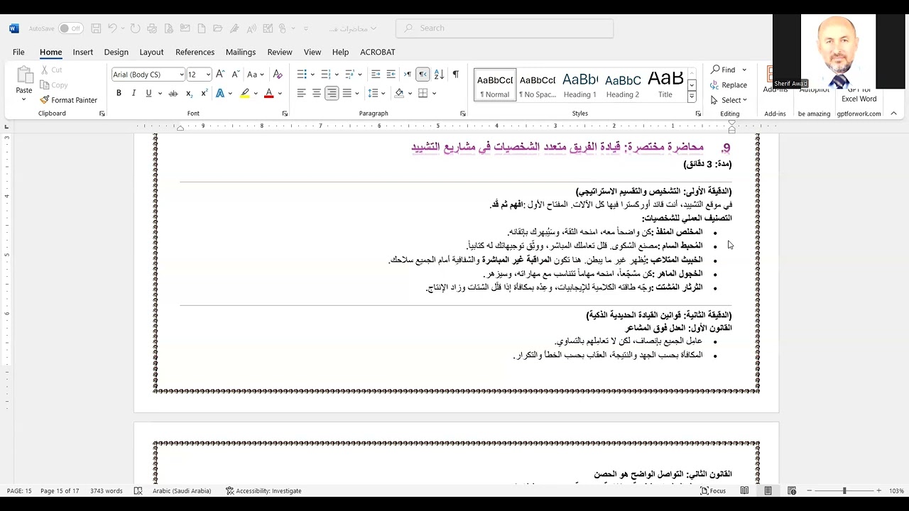Open the Paste clipboard icon
Screen dimensions: 909x511
pyautogui.click(x=24, y=75)
